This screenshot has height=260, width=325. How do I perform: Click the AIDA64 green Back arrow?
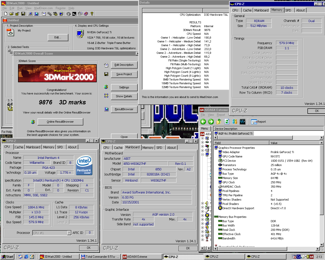click(x=203, y=122)
